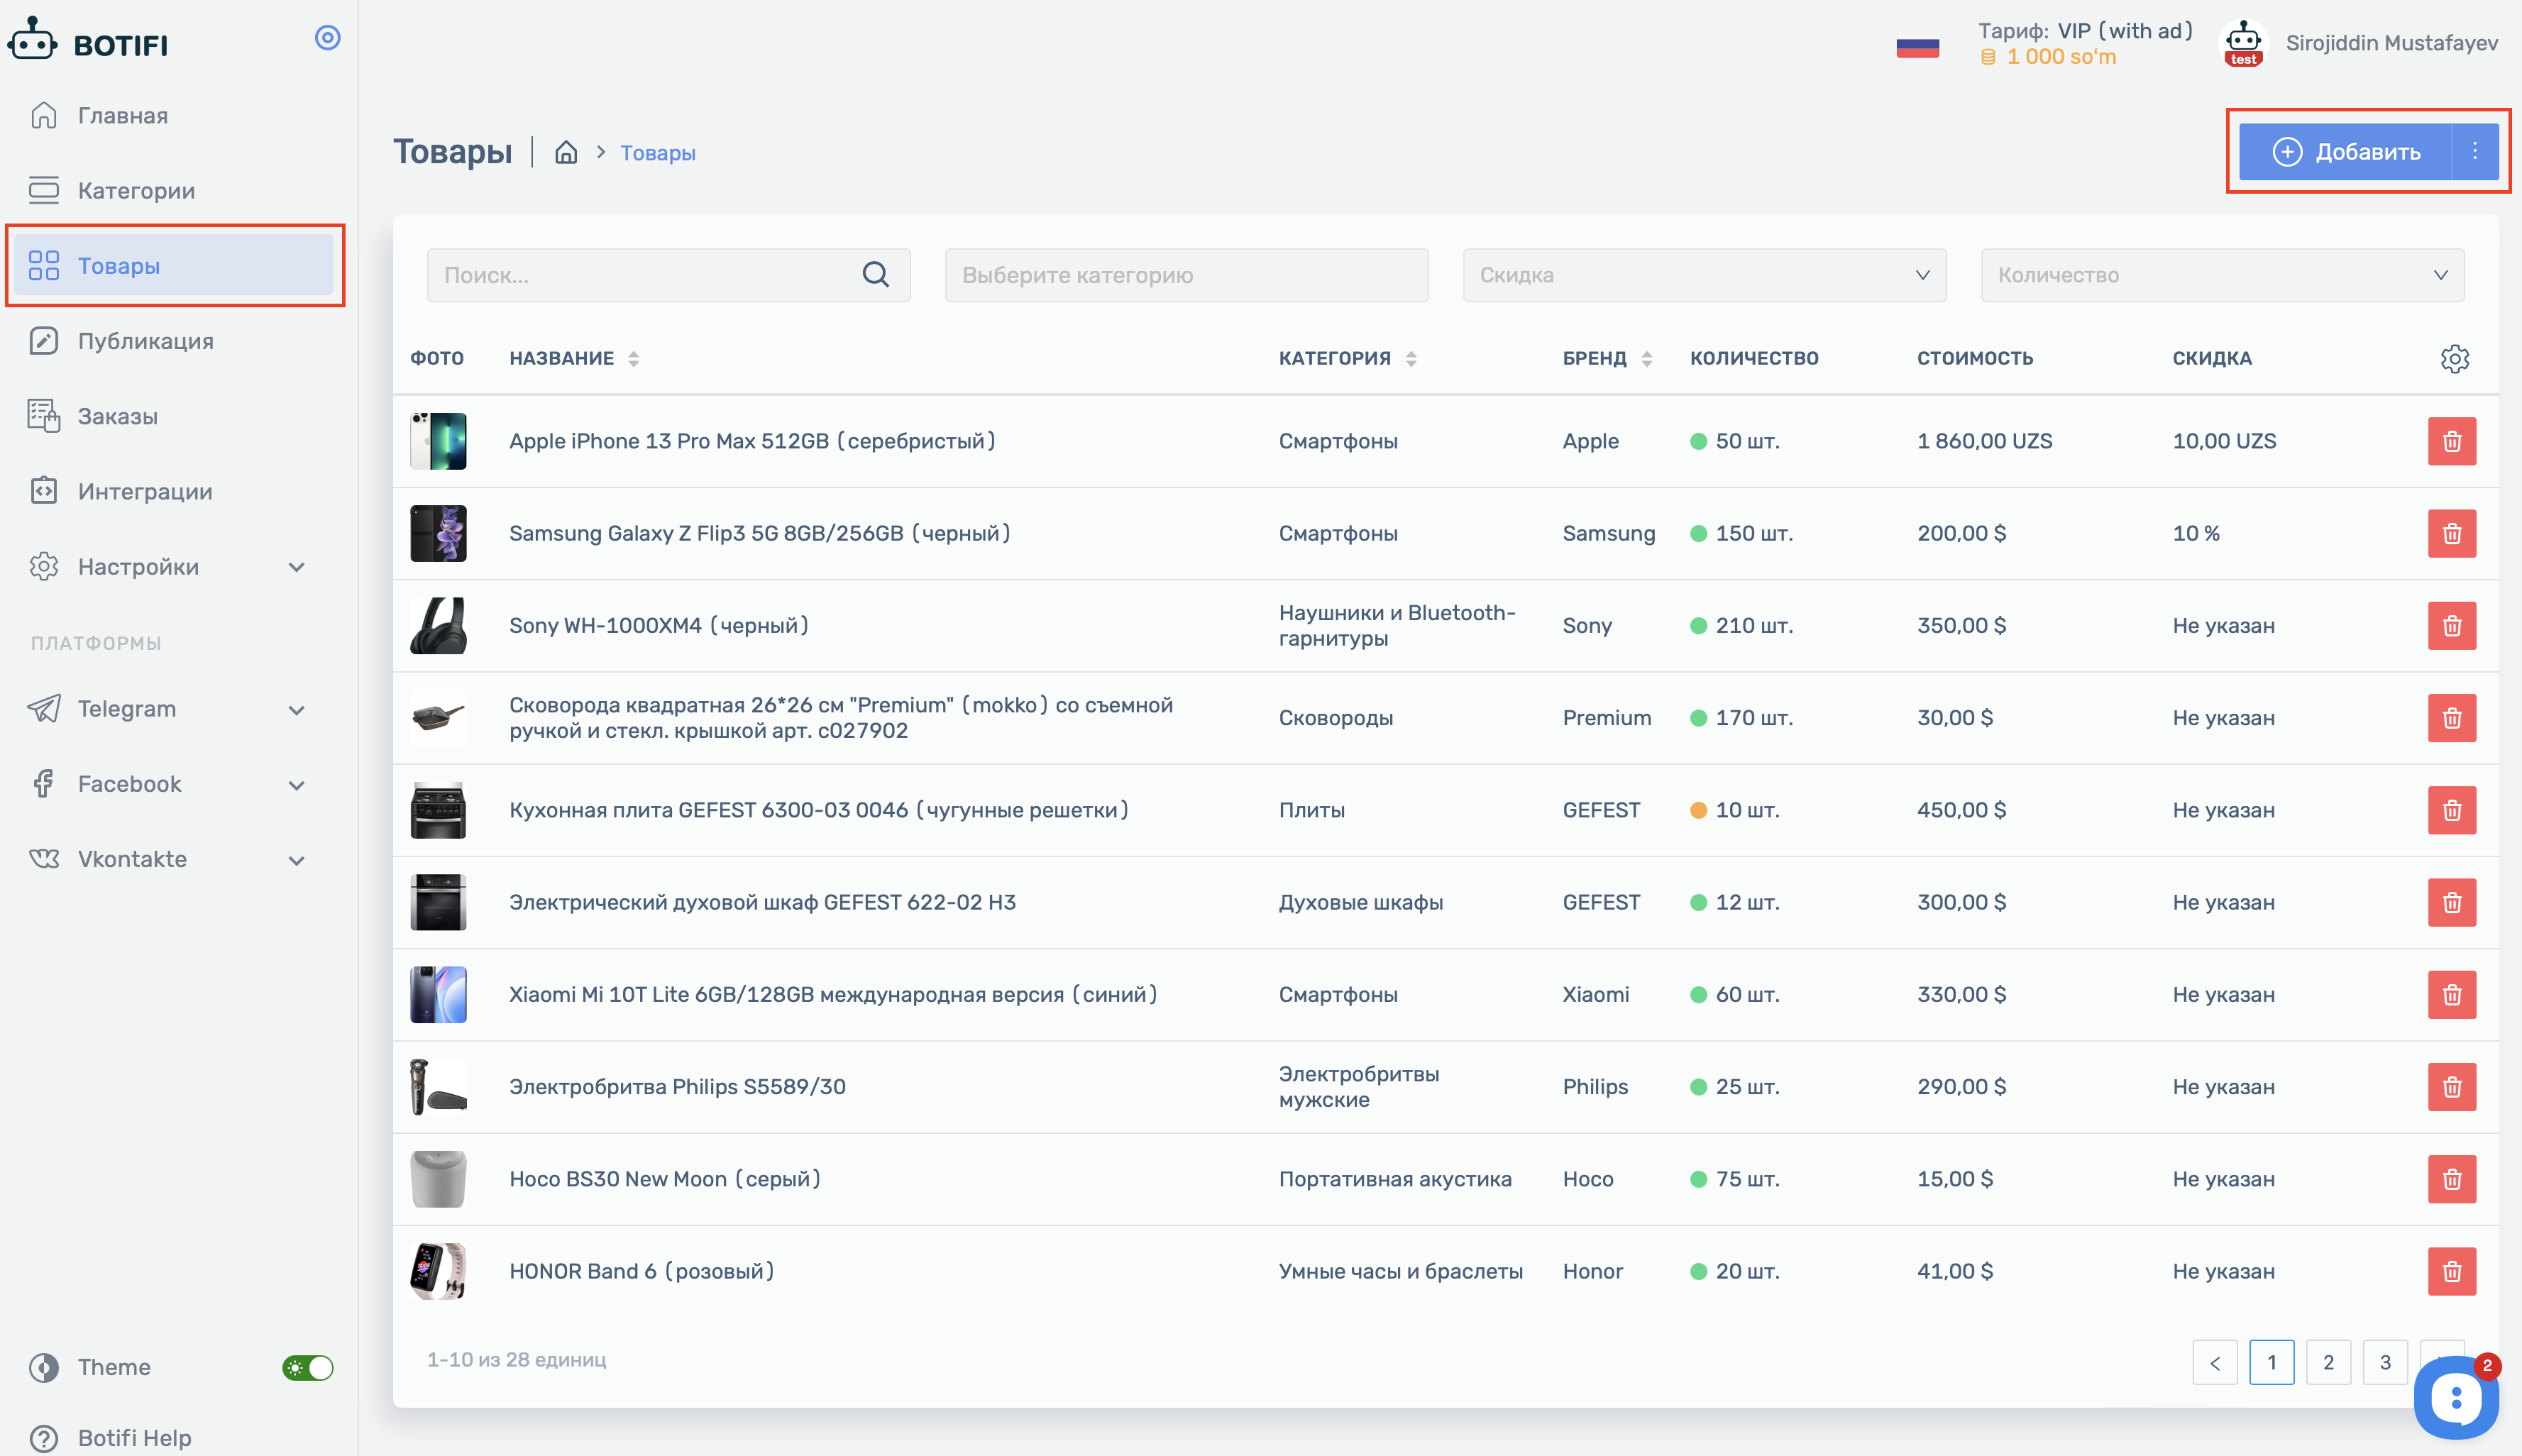Click the home breadcrumb icon
Image resolution: width=2522 pixels, height=1456 pixels.
(x=566, y=152)
